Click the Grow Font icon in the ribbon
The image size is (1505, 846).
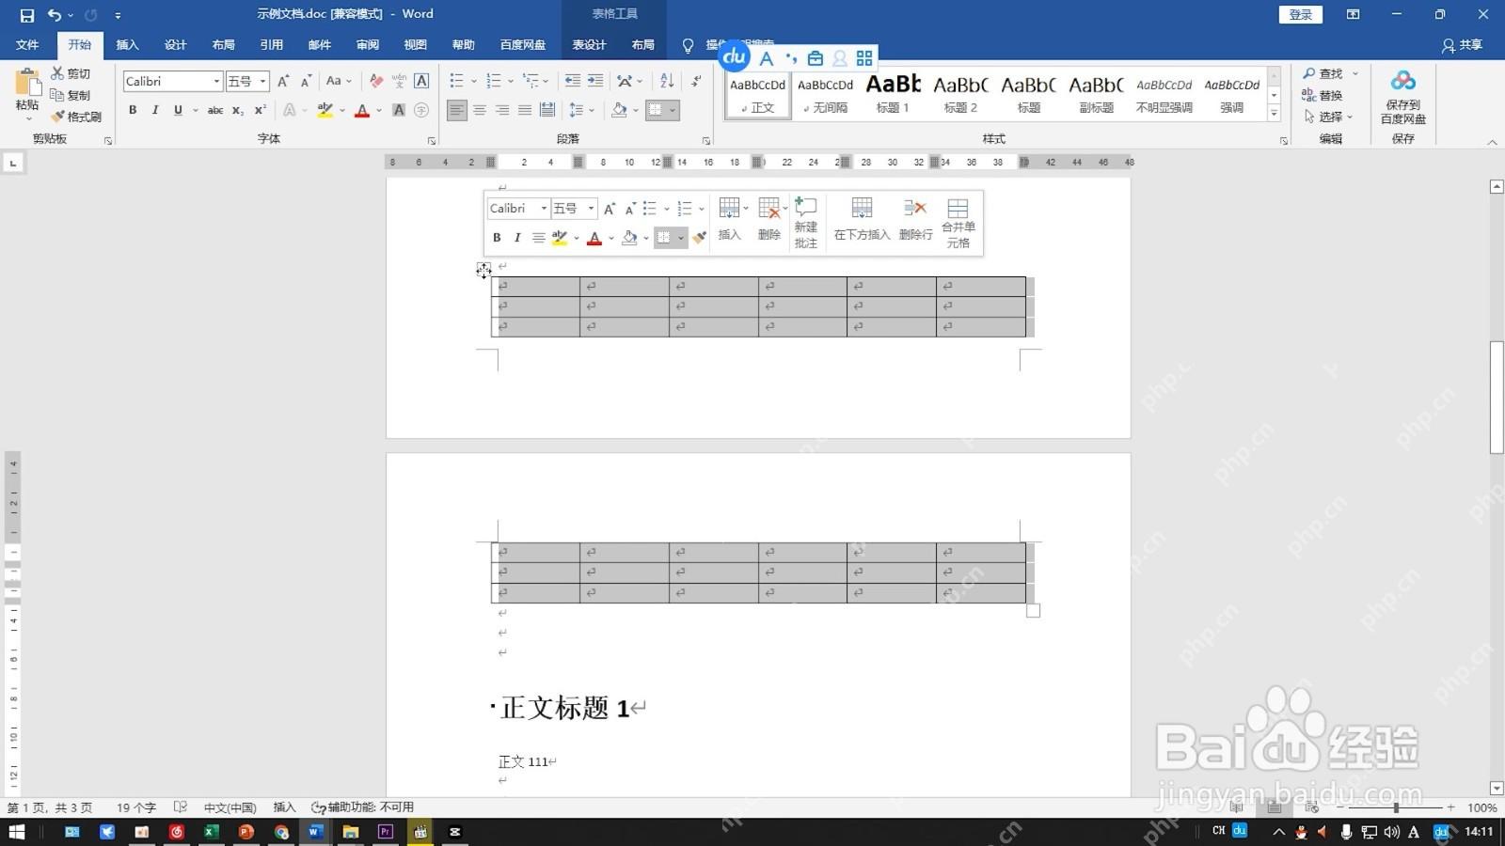(x=283, y=81)
